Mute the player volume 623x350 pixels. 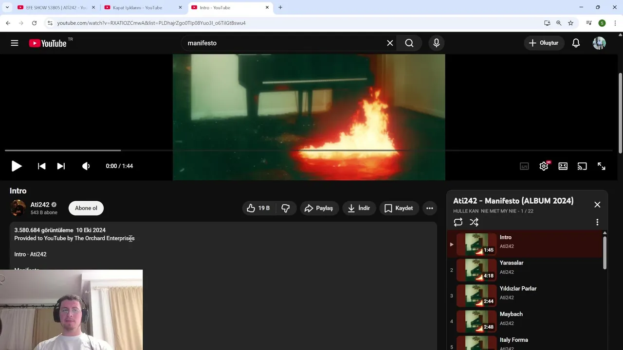pos(86,166)
